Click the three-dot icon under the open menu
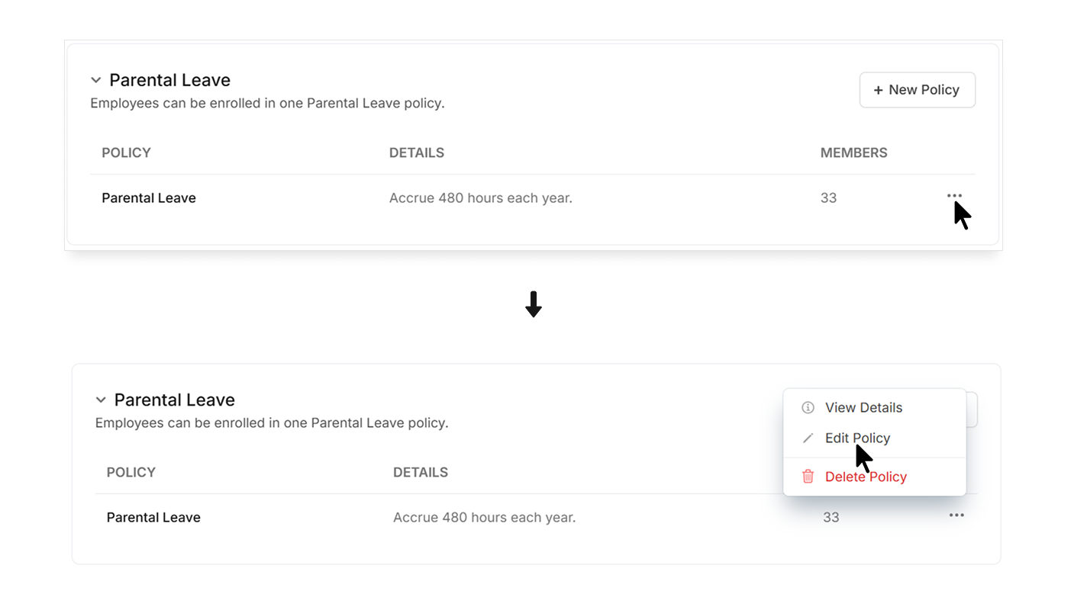 click(x=956, y=515)
